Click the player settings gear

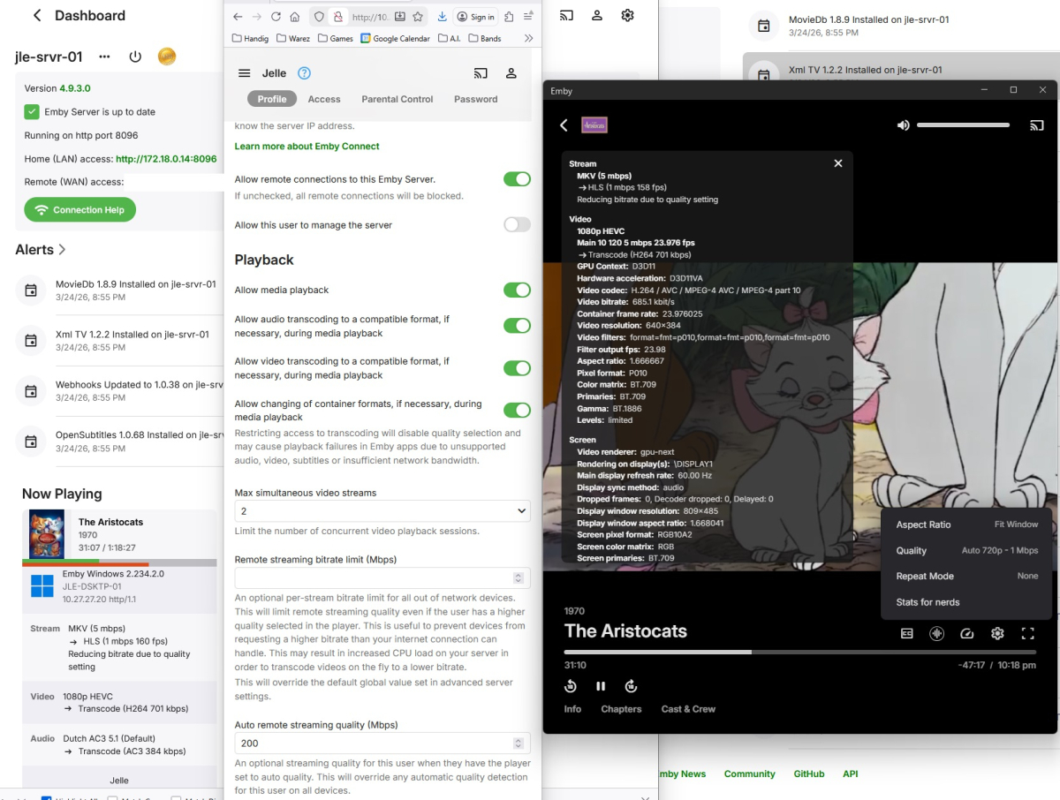(997, 633)
